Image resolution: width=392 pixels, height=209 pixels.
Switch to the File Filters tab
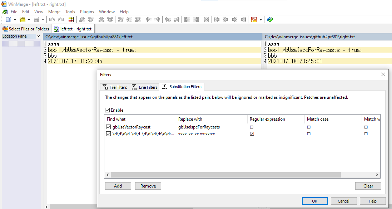pyautogui.click(x=115, y=87)
